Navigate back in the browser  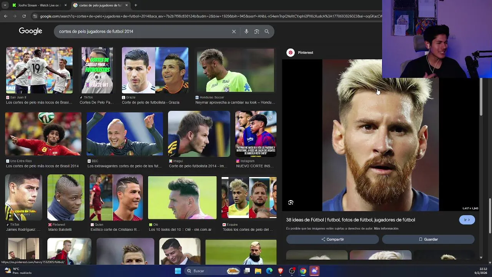[x=5, y=16]
